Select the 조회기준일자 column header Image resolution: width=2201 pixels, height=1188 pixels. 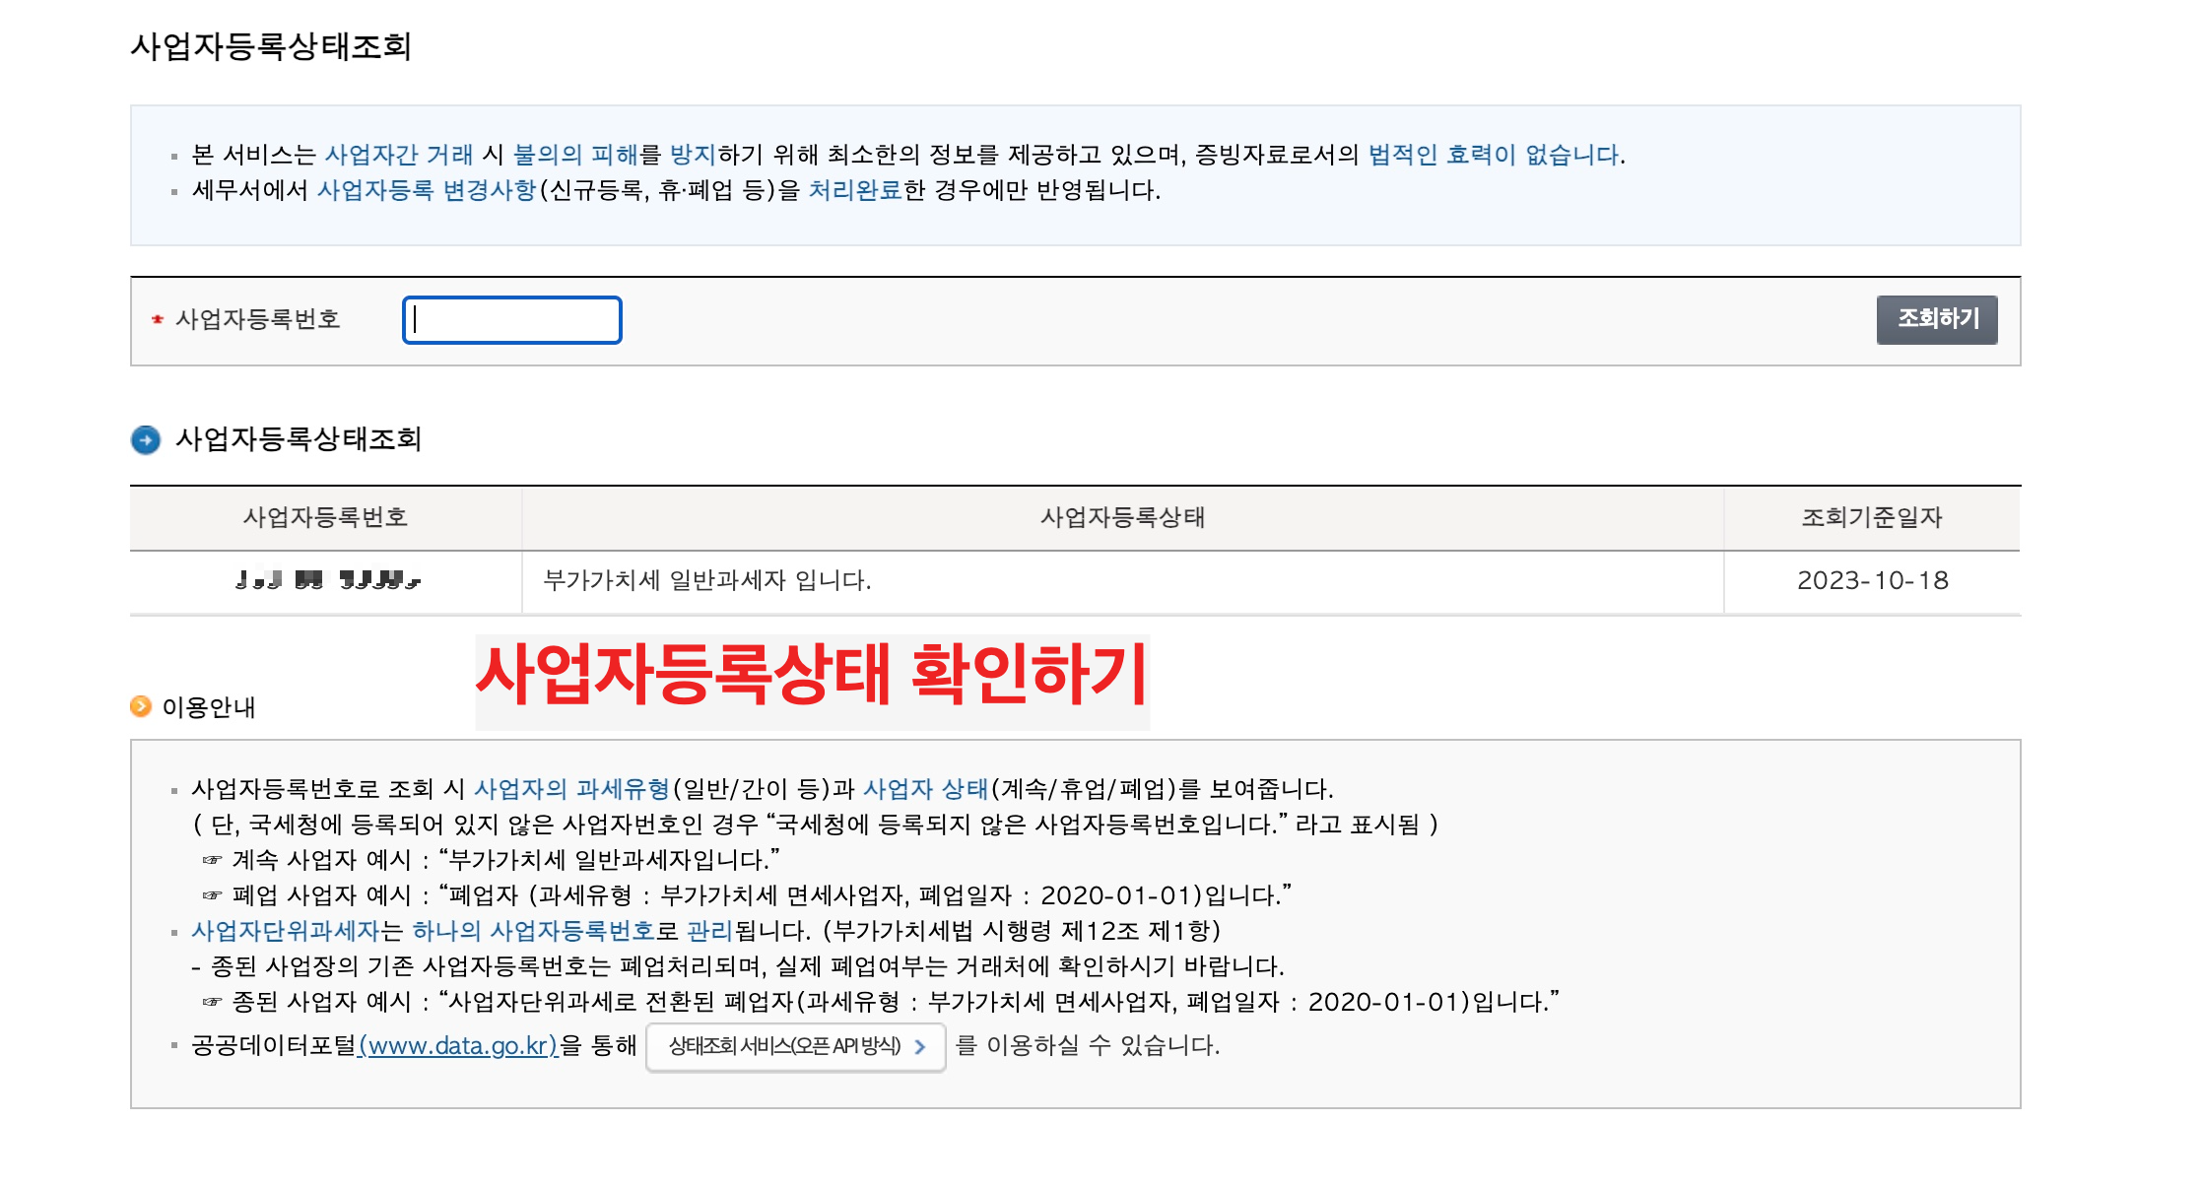pyautogui.click(x=1871, y=517)
